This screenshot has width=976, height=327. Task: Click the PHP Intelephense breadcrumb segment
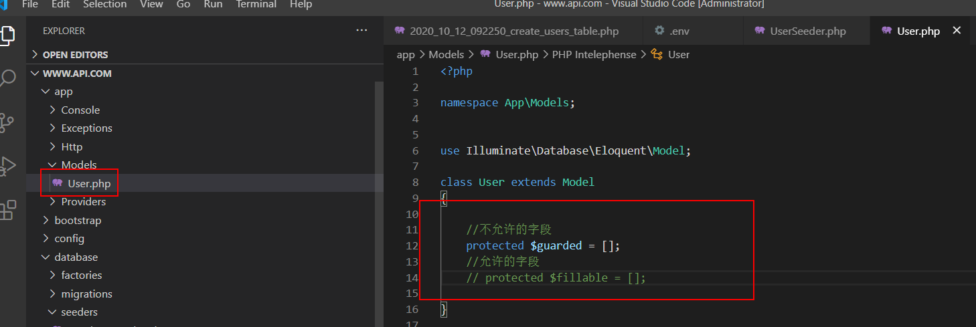[x=594, y=55]
